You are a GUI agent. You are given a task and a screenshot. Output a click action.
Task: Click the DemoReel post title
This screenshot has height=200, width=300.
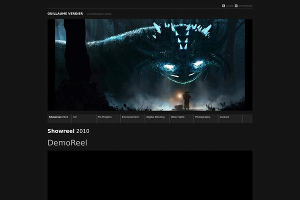[x=67, y=143]
